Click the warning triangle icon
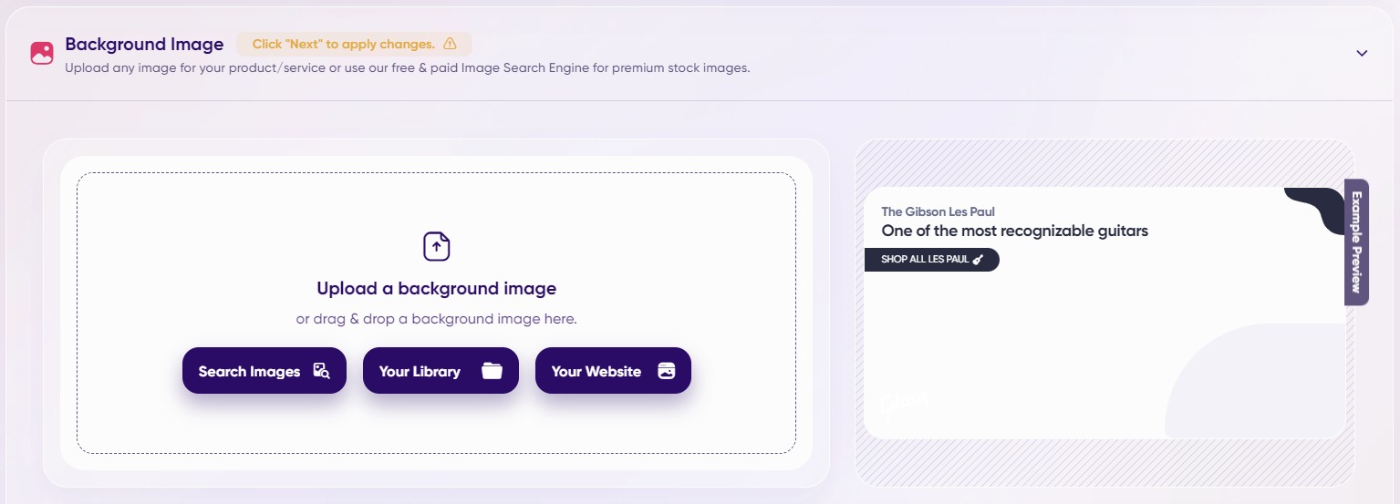The width and height of the screenshot is (1400, 504). coord(450,44)
